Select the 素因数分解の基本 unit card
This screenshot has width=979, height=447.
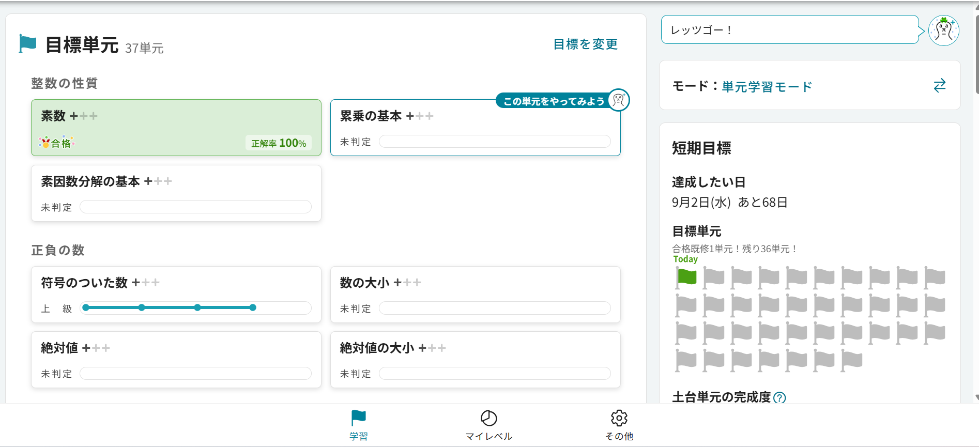pyautogui.click(x=176, y=193)
